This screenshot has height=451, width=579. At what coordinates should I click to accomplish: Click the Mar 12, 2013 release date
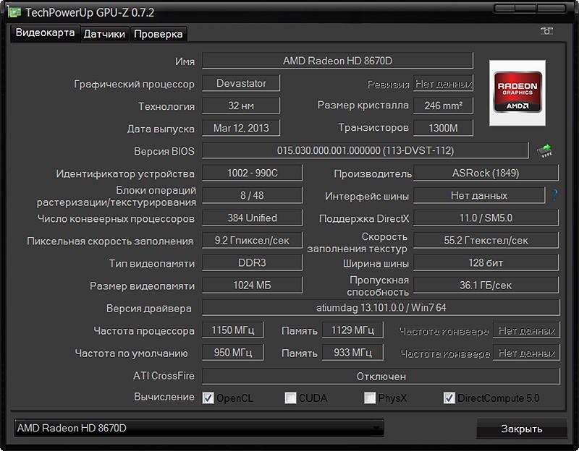[x=241, y=128]
